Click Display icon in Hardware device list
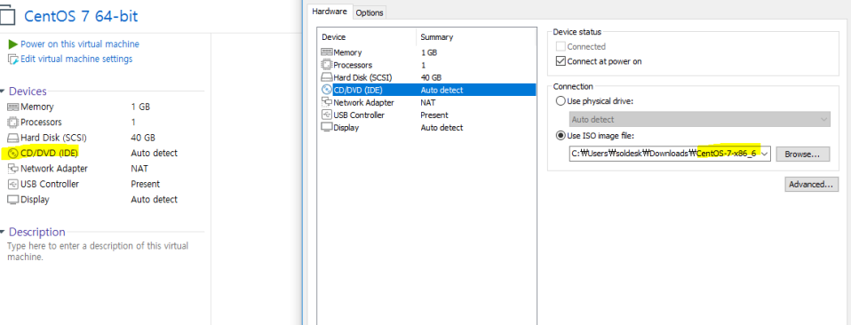Image resolution: width=851 pixels, height=325 pixels. click(327, 128)
